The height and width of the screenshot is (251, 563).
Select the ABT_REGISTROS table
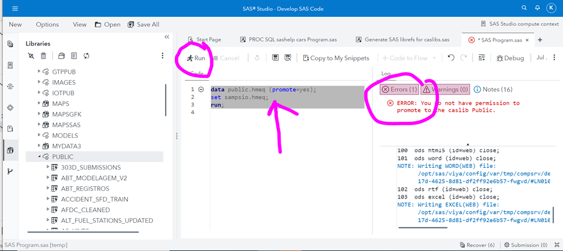tap(85, 188)
